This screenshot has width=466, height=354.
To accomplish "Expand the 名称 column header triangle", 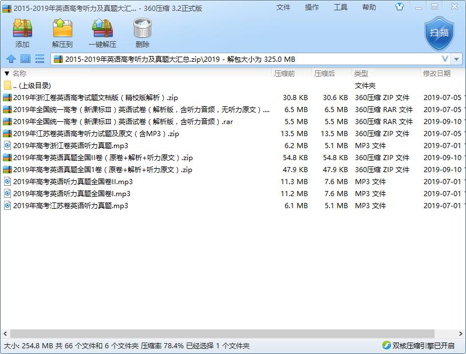I will click(6, 74).
